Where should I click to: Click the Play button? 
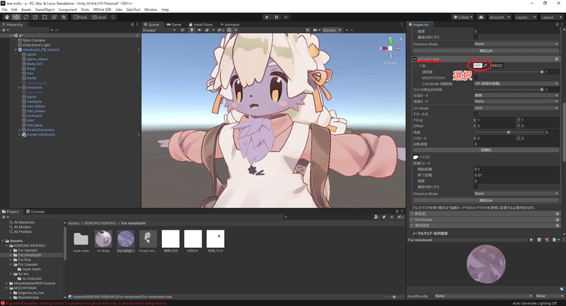267,17
